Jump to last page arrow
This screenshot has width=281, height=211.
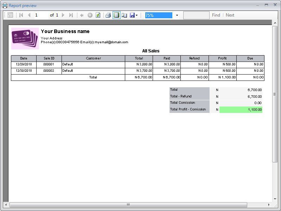pos(71,15)
